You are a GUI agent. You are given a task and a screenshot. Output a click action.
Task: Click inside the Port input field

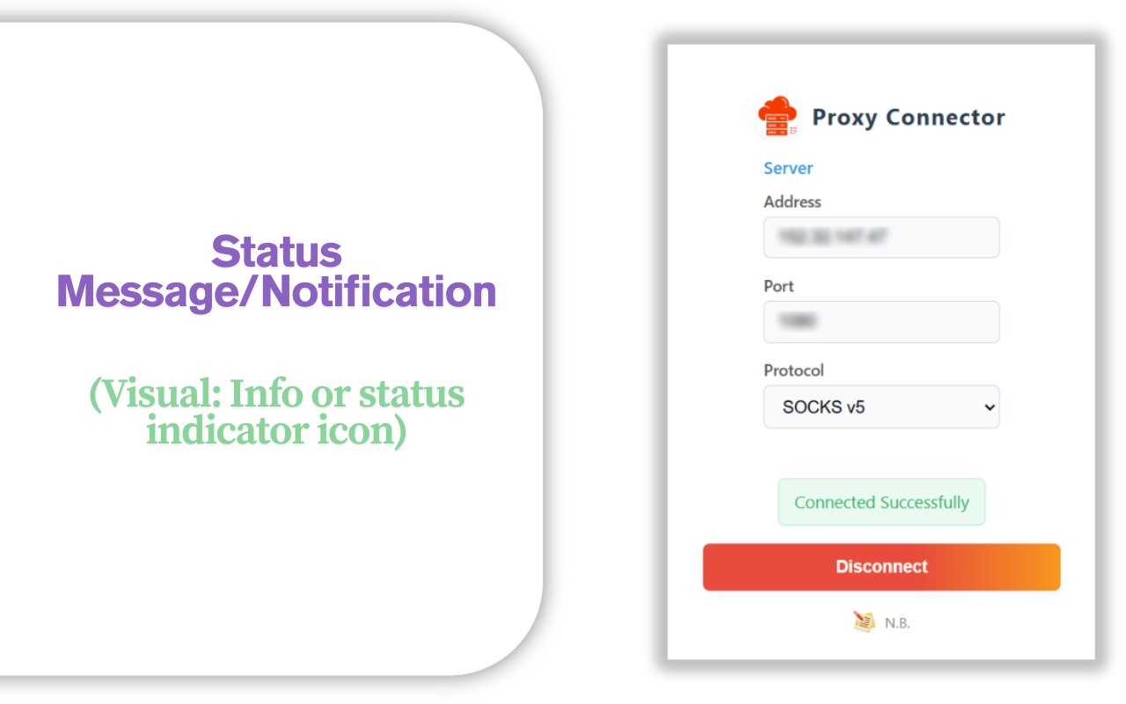[881, 322]
